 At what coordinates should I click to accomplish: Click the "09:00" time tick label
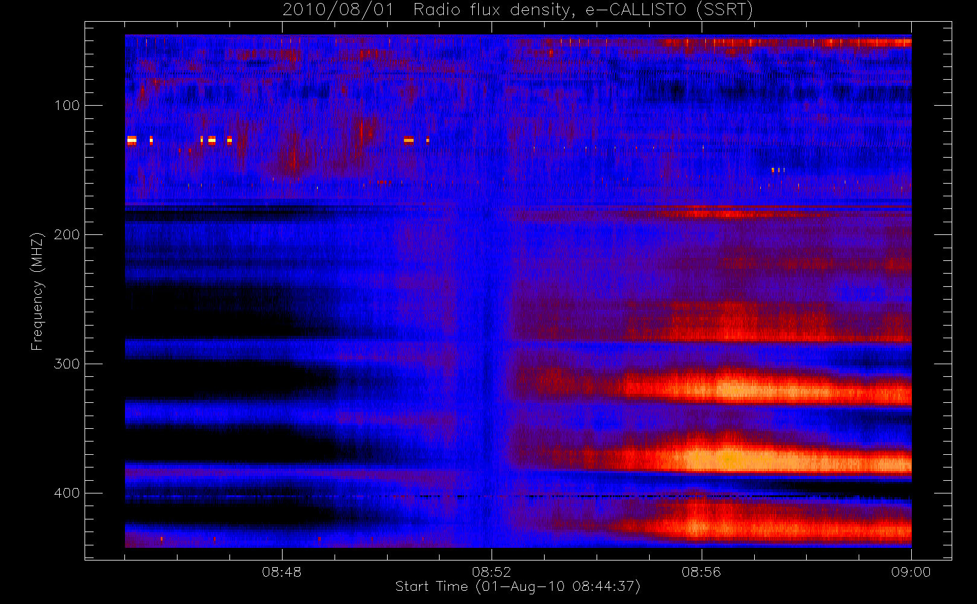tap(911, 572)
